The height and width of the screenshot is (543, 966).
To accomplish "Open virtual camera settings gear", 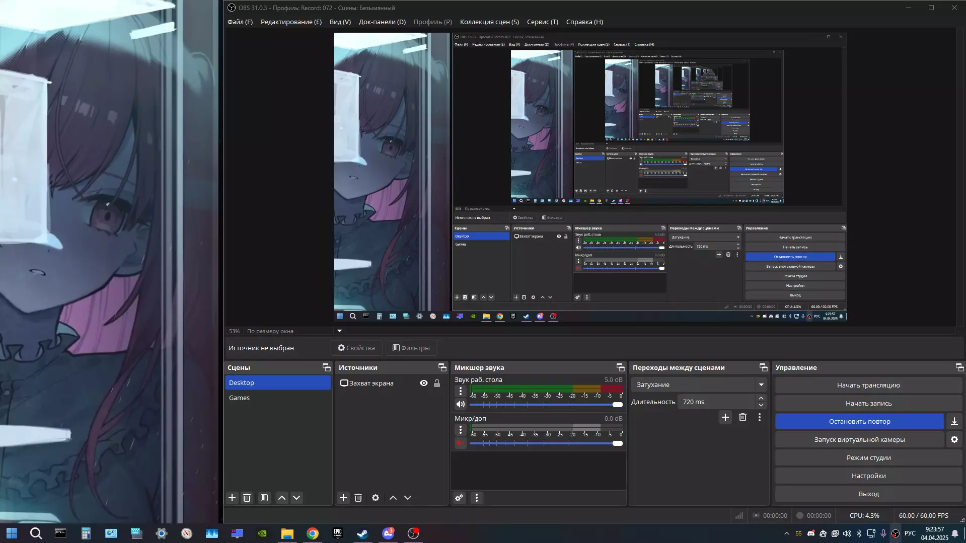I will pyautogui.click(x=954, y=439).
